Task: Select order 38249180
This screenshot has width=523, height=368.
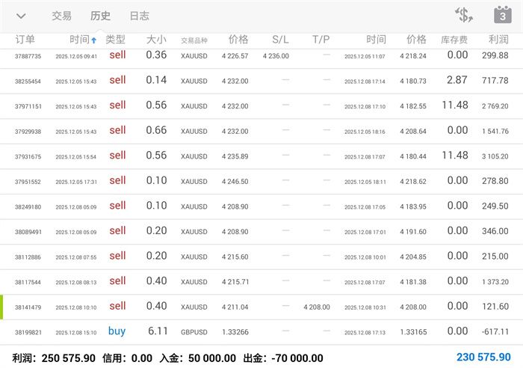Action: (261, 206)
